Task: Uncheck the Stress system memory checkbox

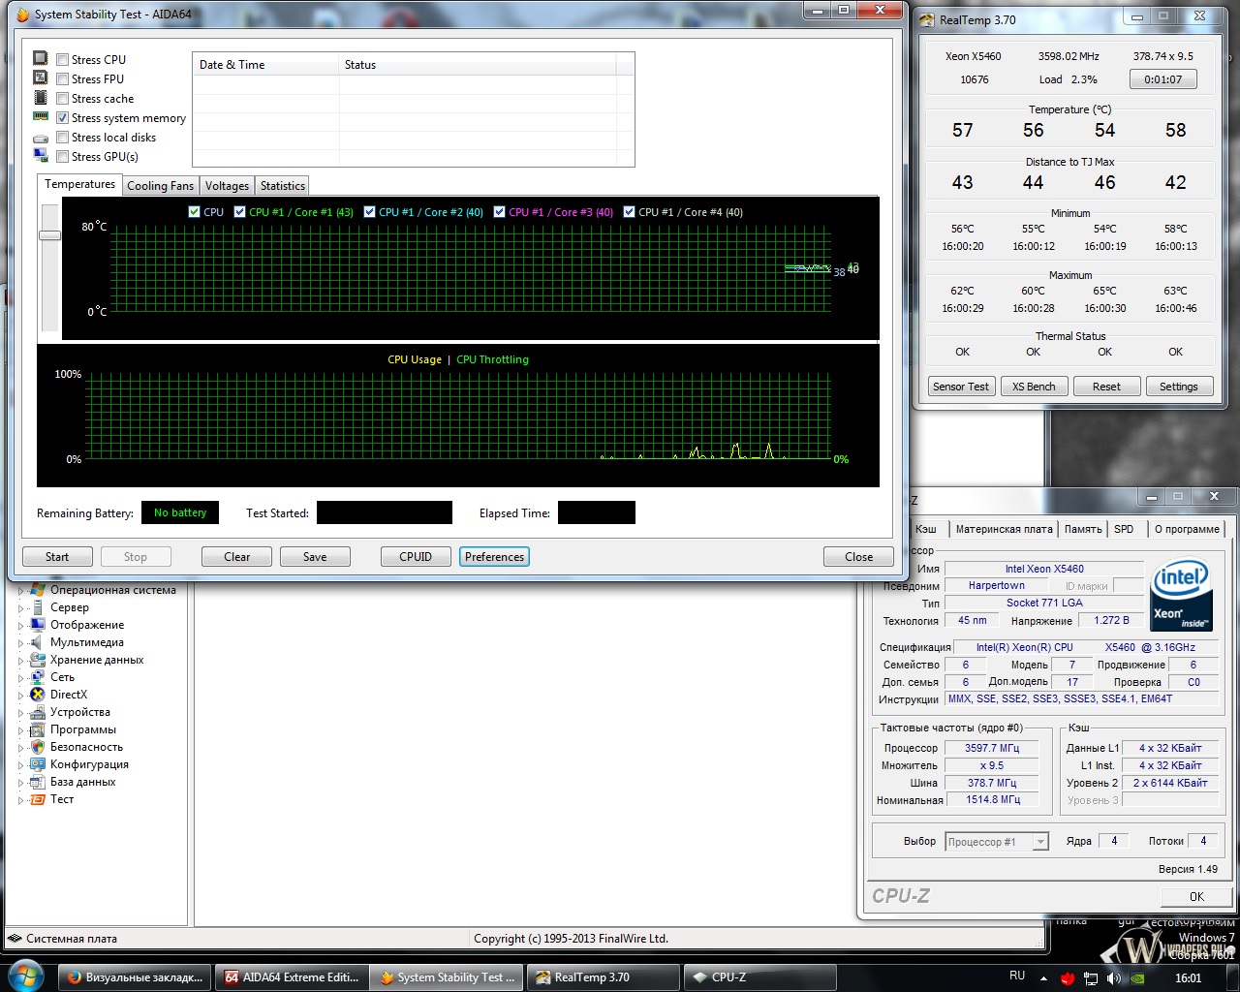Action: 62,118
